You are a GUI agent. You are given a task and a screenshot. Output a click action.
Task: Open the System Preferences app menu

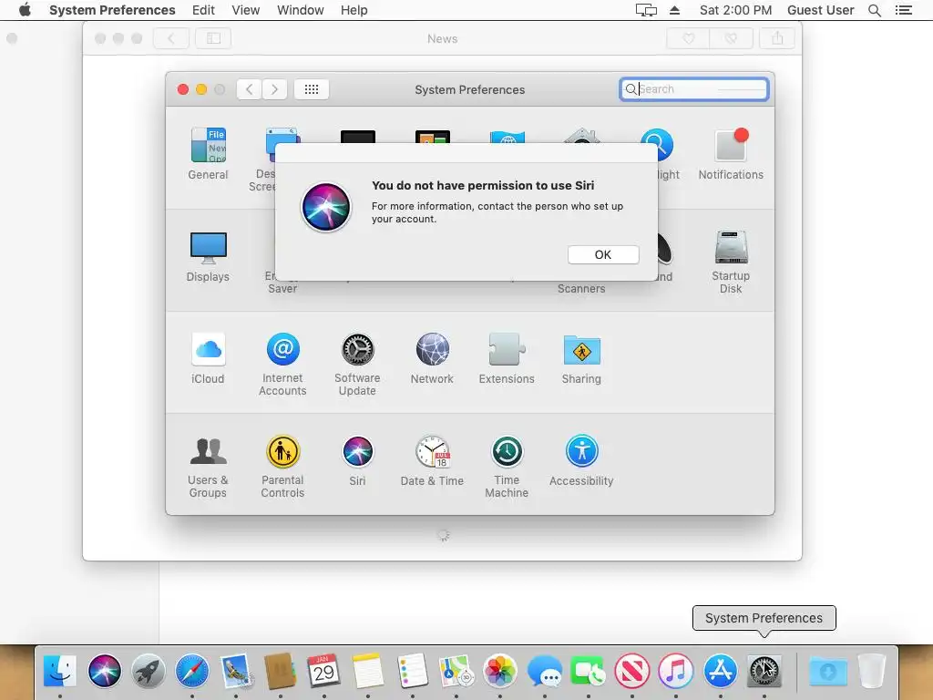coord(112,10)
